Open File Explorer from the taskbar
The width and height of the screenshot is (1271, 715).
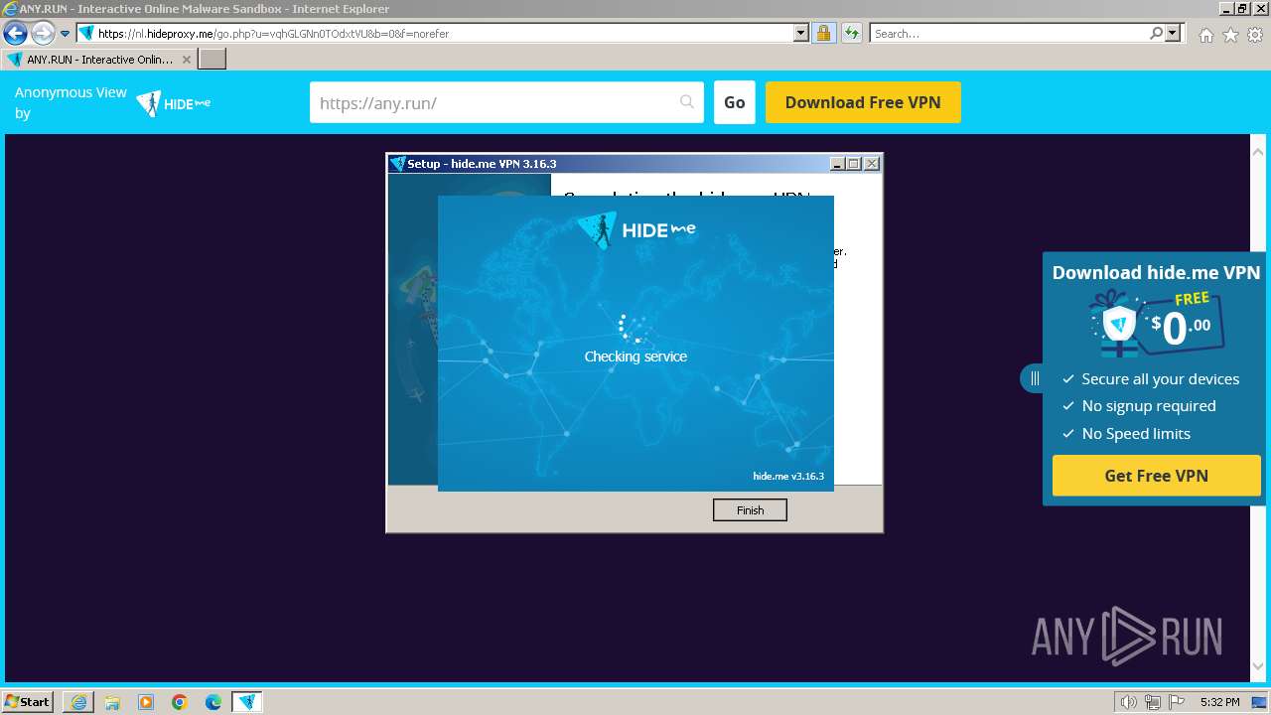click(112, 702)
